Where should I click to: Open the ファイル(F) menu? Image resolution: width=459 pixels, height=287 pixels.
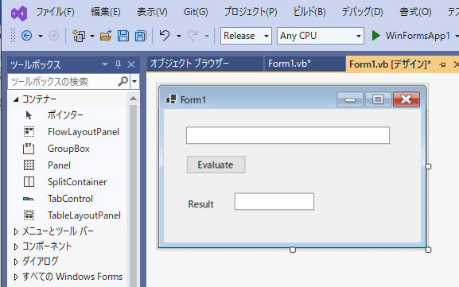coord(56,12)
